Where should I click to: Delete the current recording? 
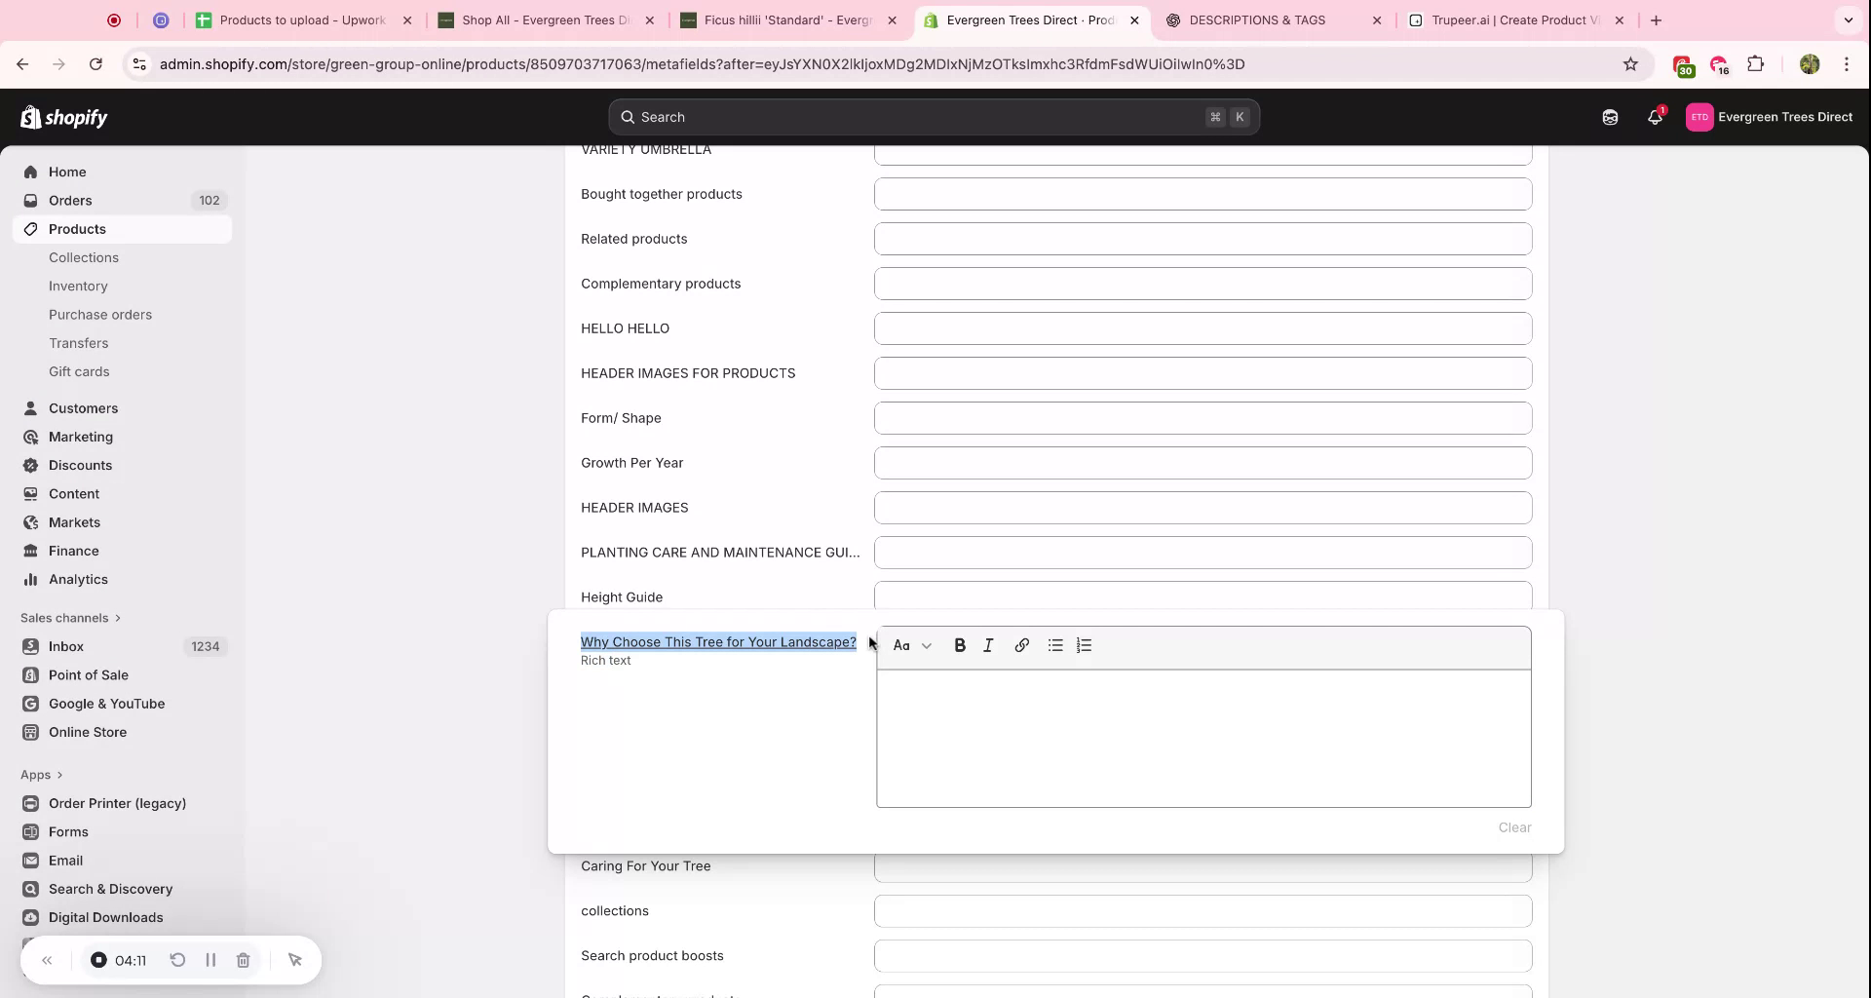[243, 960]
